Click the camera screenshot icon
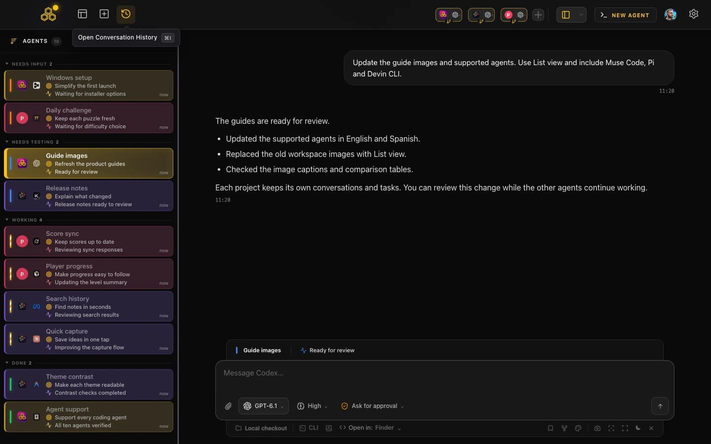This screenshot has width=711, height=444. 597,428
